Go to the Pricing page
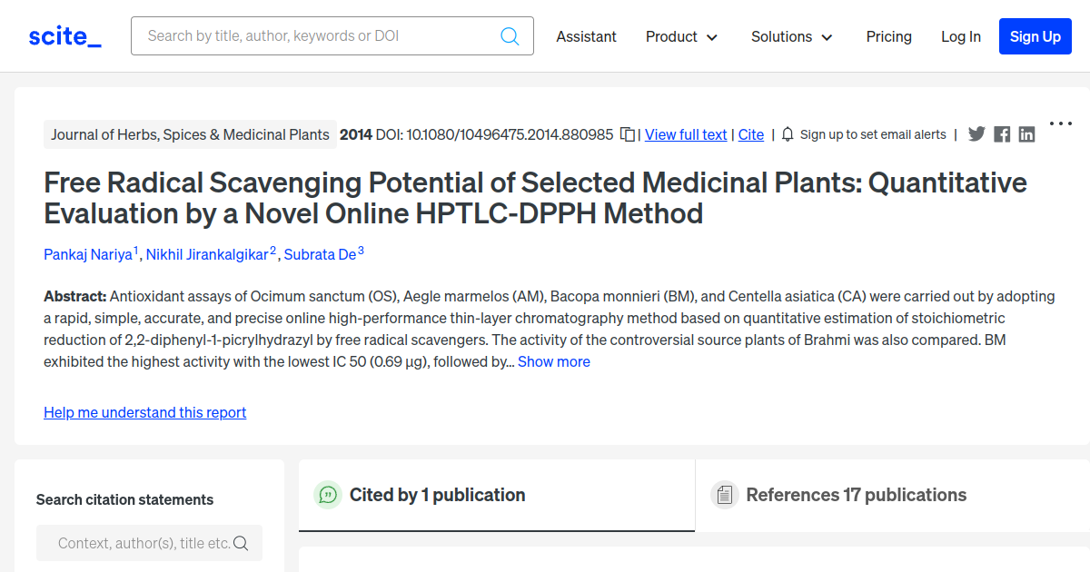Image resolution: width=1090 pixels, height=572 pixels. 888,36
